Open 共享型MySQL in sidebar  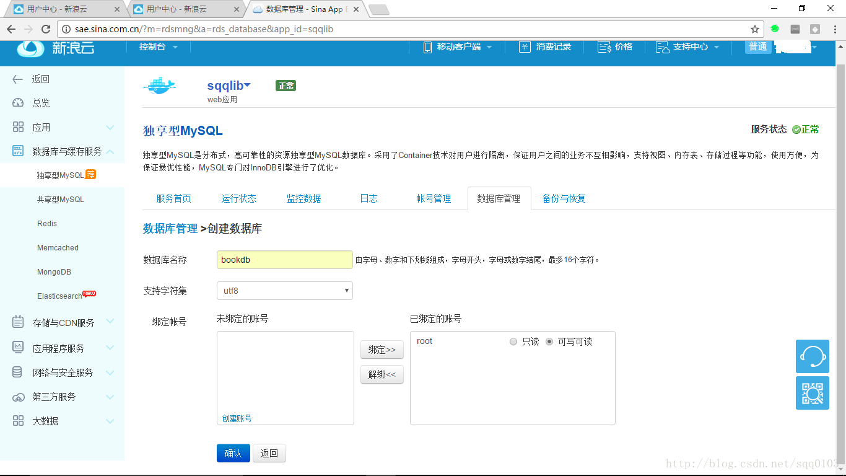pyautogui.click(x=61, y=200)
